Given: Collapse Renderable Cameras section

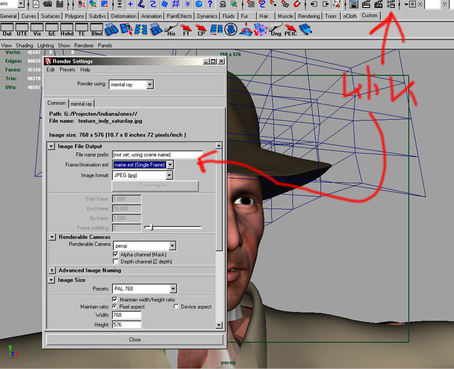Looking at the screenshot, I should (52, 237).
